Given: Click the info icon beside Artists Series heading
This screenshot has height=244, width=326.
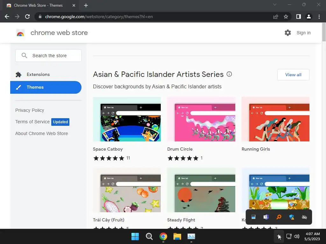Looking at the screenshot, I should tap(229, 74).
